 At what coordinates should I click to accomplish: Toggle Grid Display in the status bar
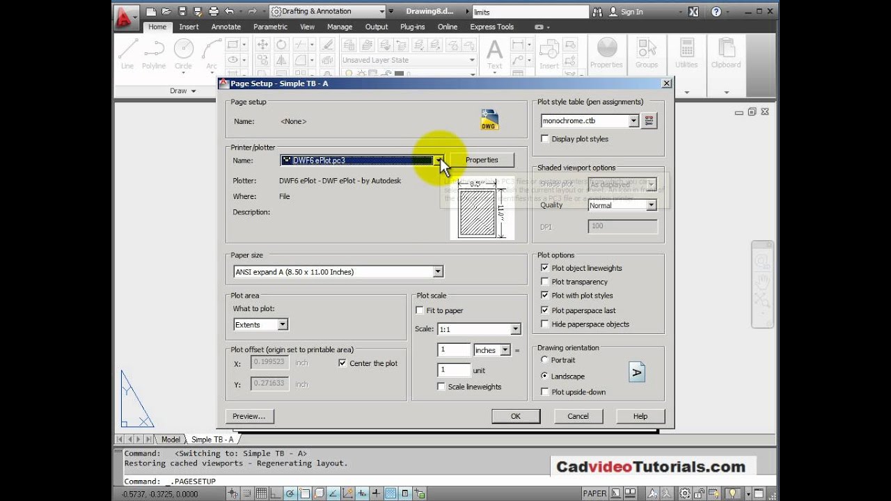(x=261, y=493)
